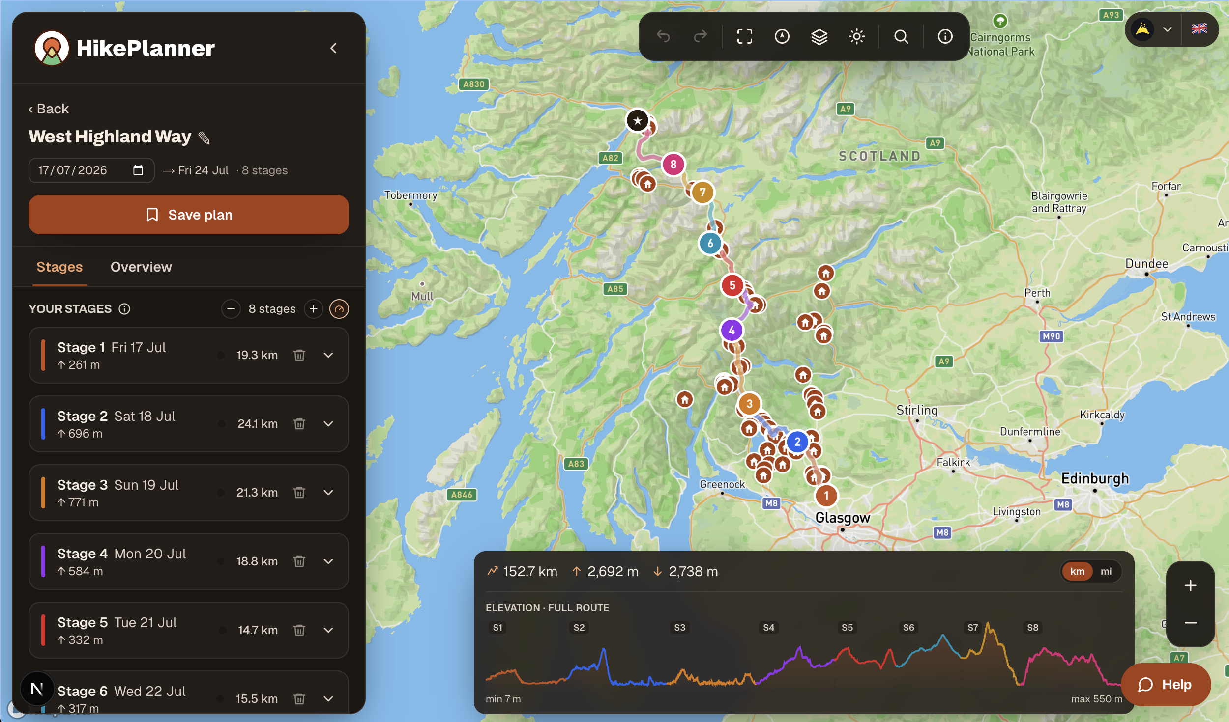Image resolution: width=1229 pixels, height=722 pixels.
Task: Select mi units toggle
Action: pos(1106,571)
